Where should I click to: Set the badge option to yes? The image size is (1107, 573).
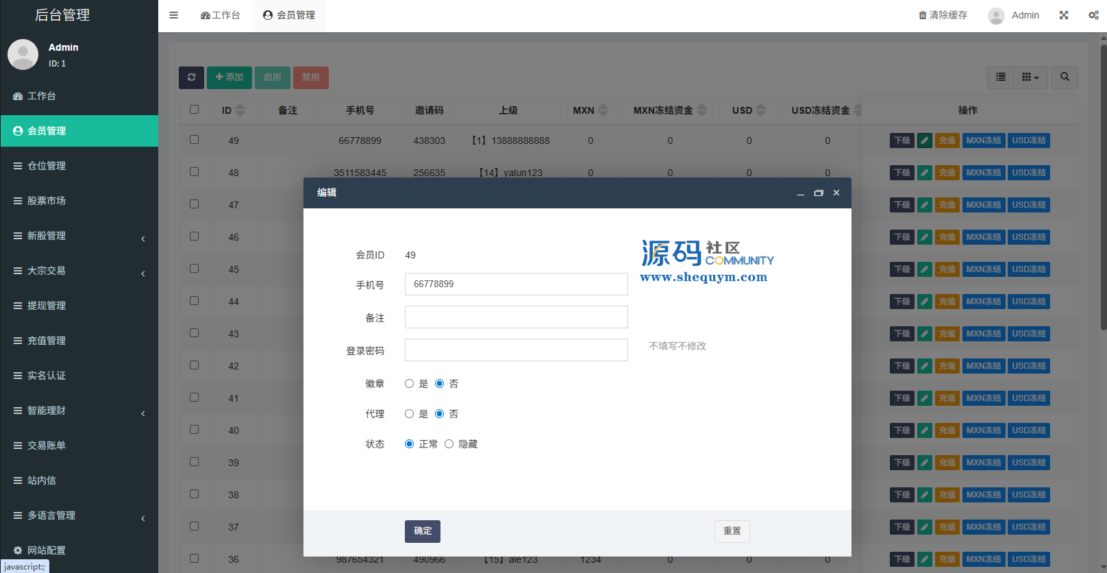coord(409,384)
